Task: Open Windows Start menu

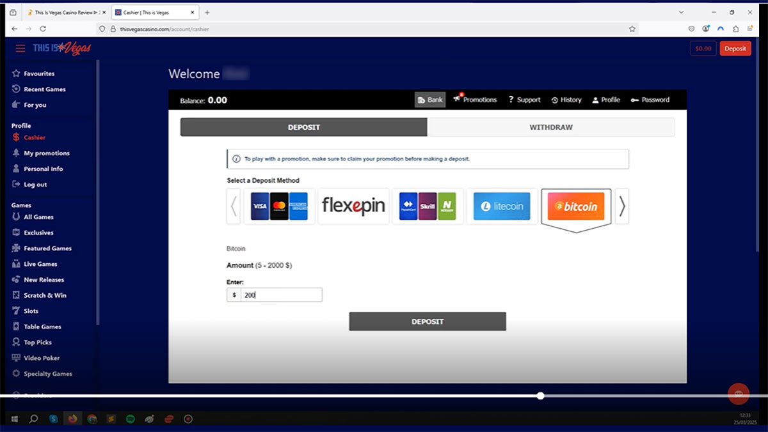Action: tap(14, 419)
